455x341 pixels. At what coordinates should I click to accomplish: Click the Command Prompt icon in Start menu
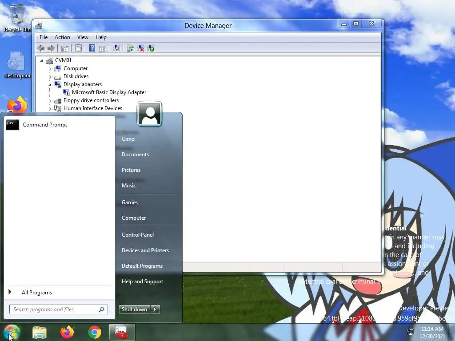[12, 125]
